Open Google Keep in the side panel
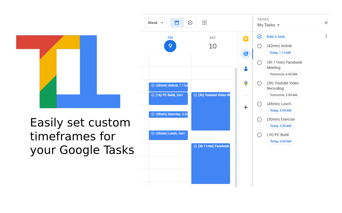This screenshot has height=213, width=342. (x=246, y=39)
